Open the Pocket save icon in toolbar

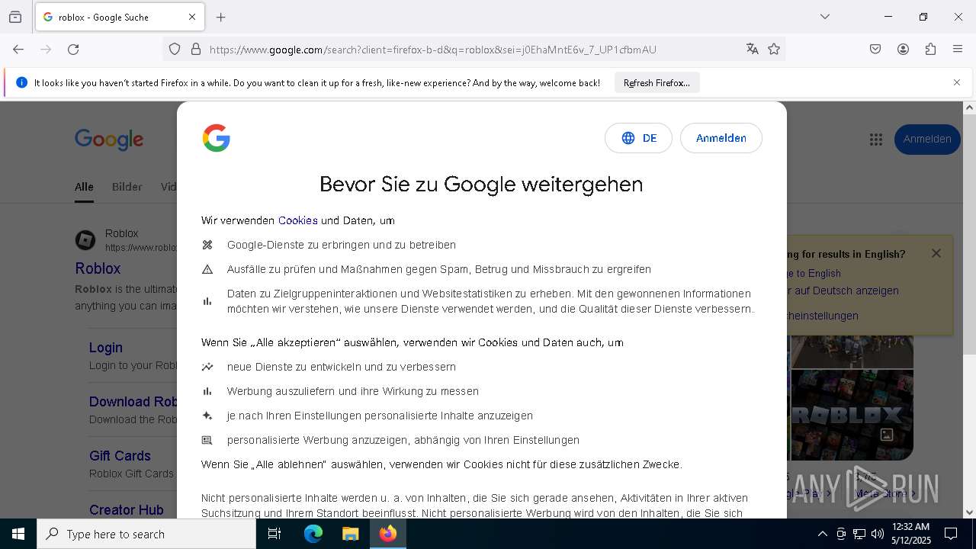click(x=875, y=50)
